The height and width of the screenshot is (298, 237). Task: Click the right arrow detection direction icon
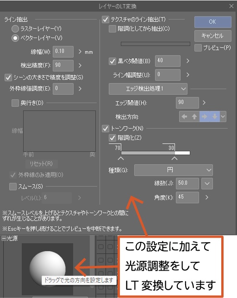(x=205, y=117)
